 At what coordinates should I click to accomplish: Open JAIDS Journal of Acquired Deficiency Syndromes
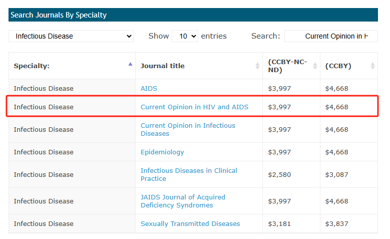coord(183,201)
